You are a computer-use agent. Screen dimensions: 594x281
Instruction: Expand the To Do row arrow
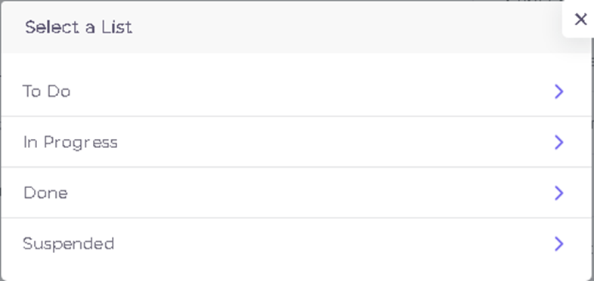point(559,91)
